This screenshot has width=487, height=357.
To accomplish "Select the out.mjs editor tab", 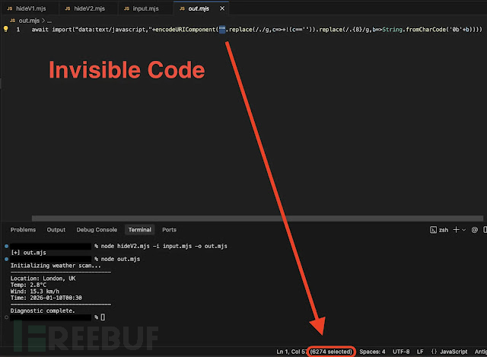I will pos(198,8).
